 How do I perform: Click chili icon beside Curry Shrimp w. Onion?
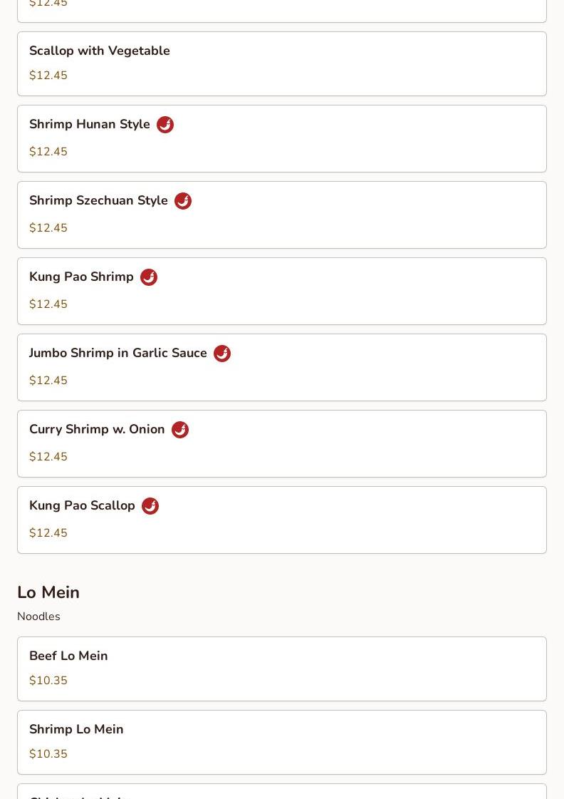click(x=179, y=430)
